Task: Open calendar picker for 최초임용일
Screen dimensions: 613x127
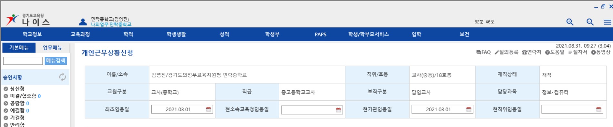Action: pos(209,109)
